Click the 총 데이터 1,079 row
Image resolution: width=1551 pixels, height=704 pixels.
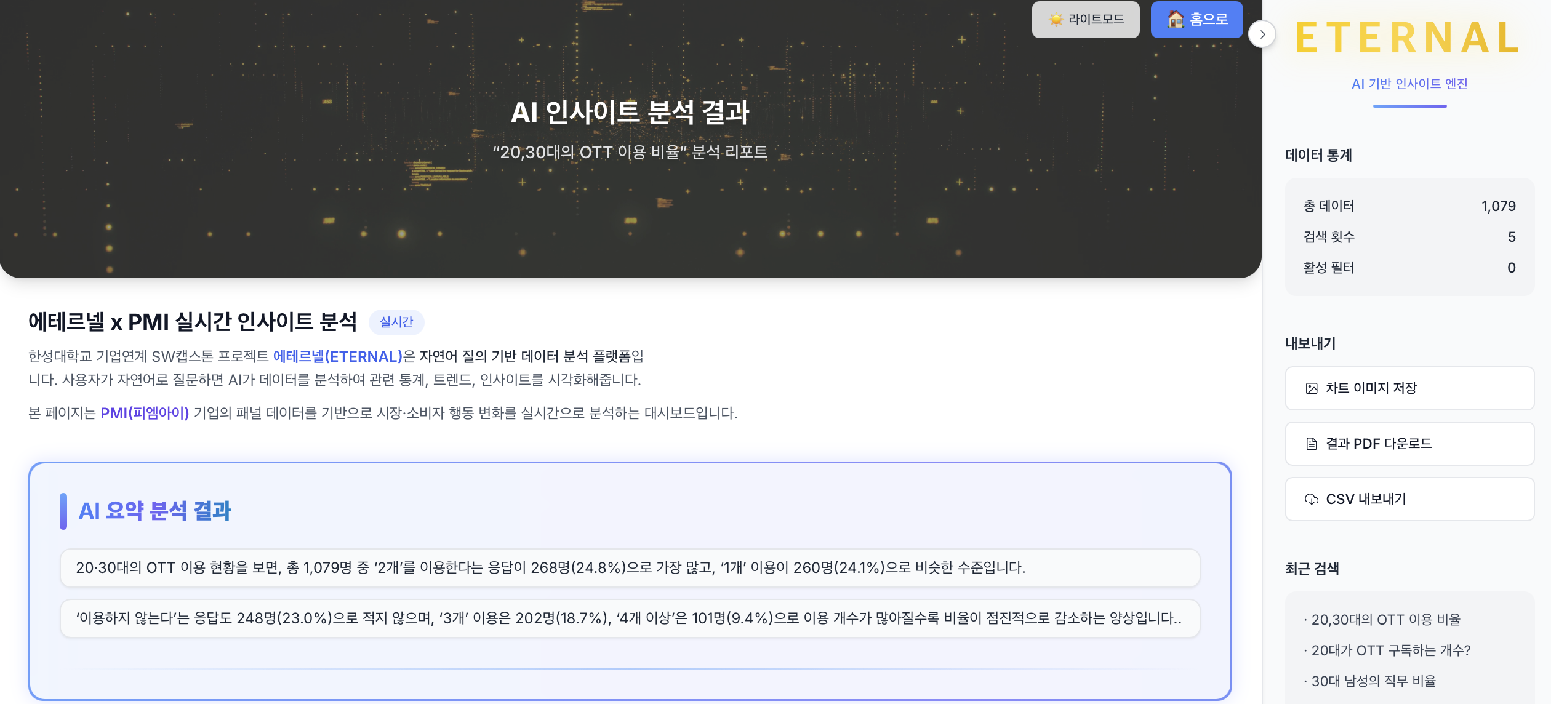coord(1409,206)
